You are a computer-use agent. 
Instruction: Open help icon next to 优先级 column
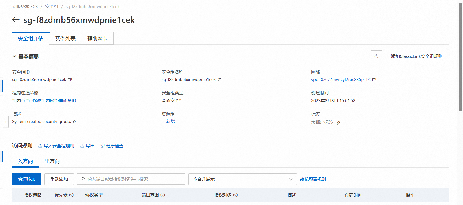71,195
